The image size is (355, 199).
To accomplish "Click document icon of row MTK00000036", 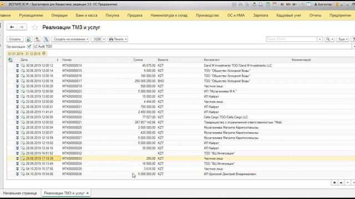I will click(x=23, y=174).
